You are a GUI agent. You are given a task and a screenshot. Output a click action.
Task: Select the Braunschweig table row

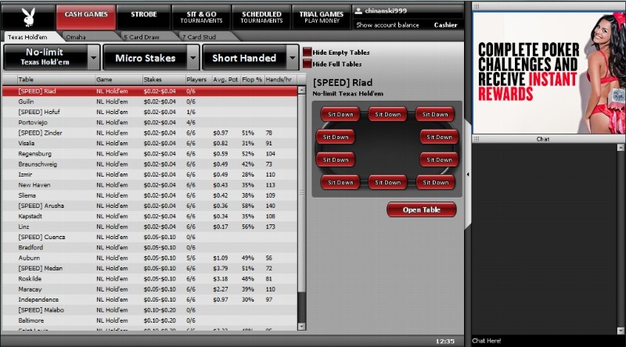click(149, 164)
